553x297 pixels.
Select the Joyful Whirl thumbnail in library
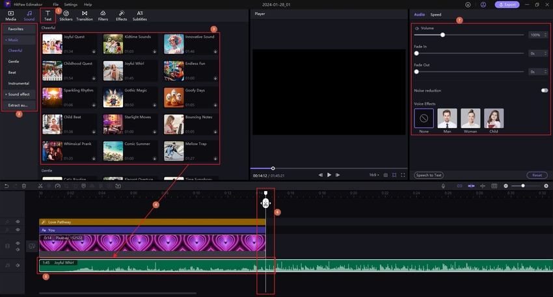pos(113,70)
